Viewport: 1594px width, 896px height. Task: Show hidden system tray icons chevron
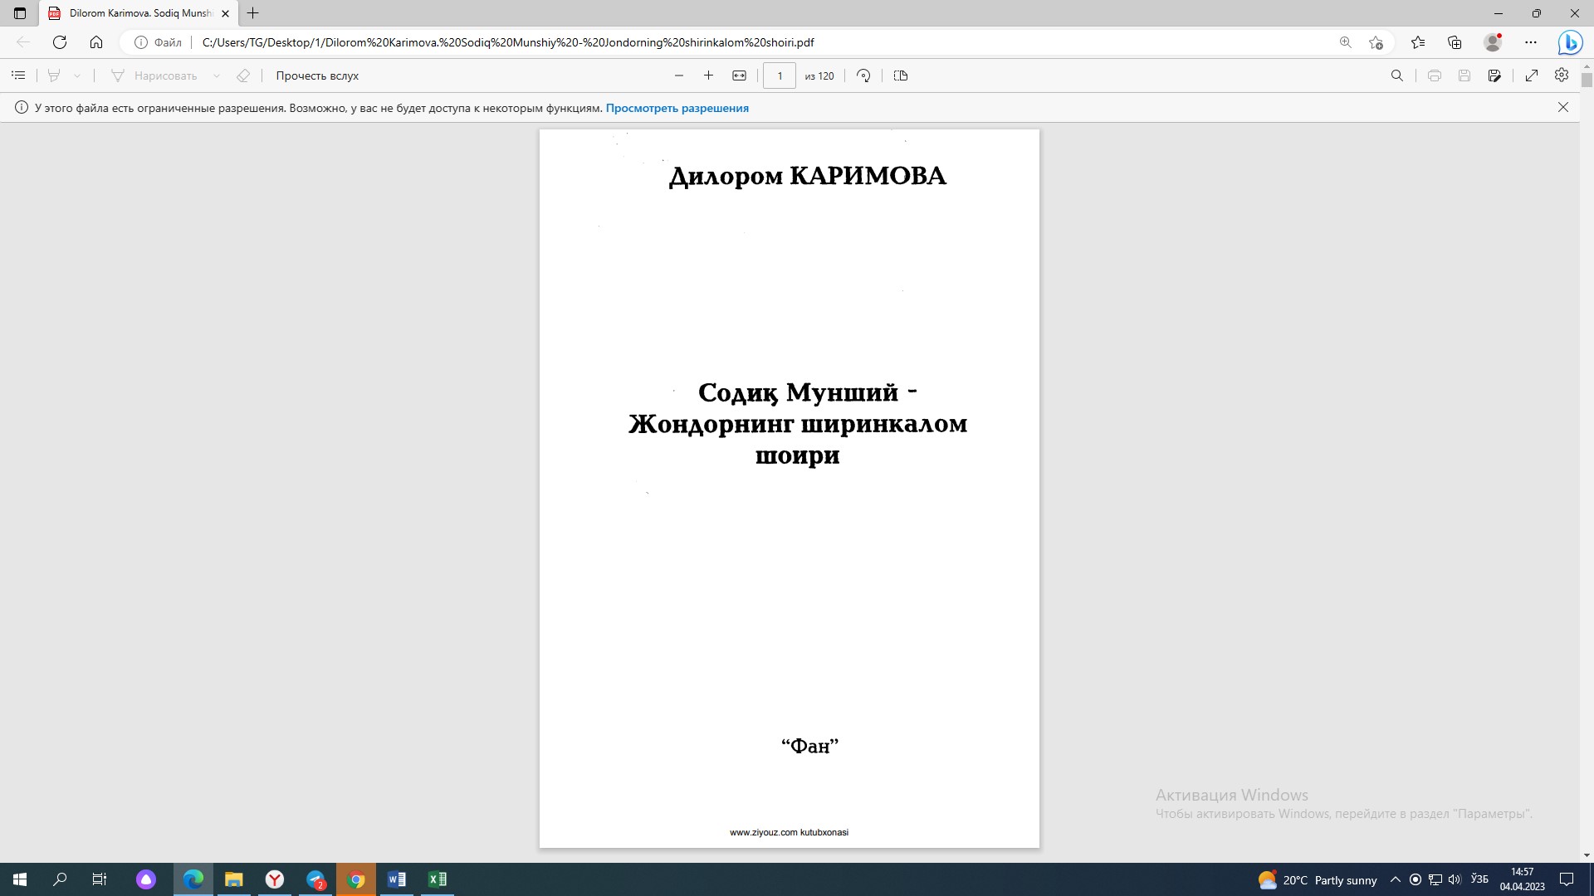click(x=1395, y=879)
